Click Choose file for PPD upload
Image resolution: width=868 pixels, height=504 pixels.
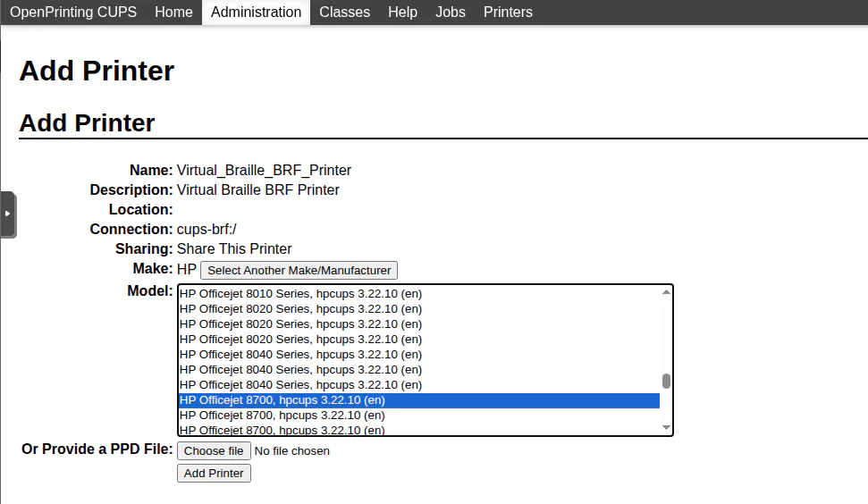(214, 451)
